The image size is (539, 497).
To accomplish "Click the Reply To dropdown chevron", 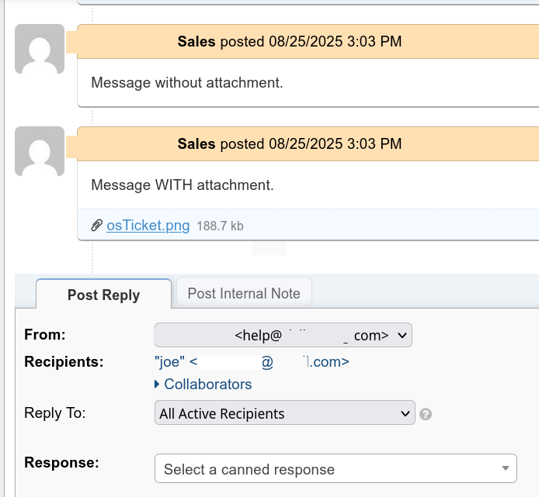I will [x=405, y=413].
